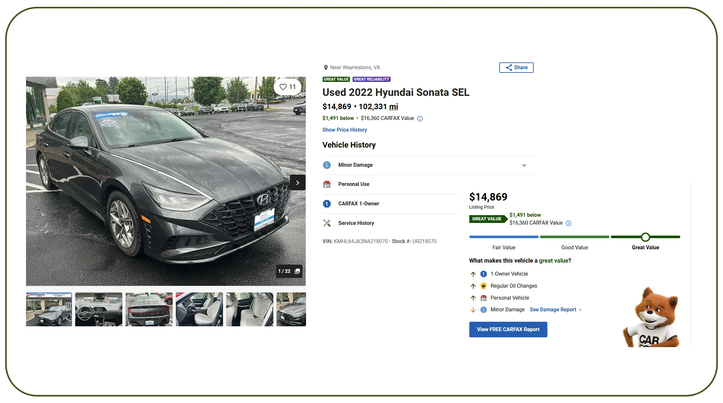Image resolution: width=723 pixels, height=403 pixels.
Task: Show Price History link
Action: (344, 130)
